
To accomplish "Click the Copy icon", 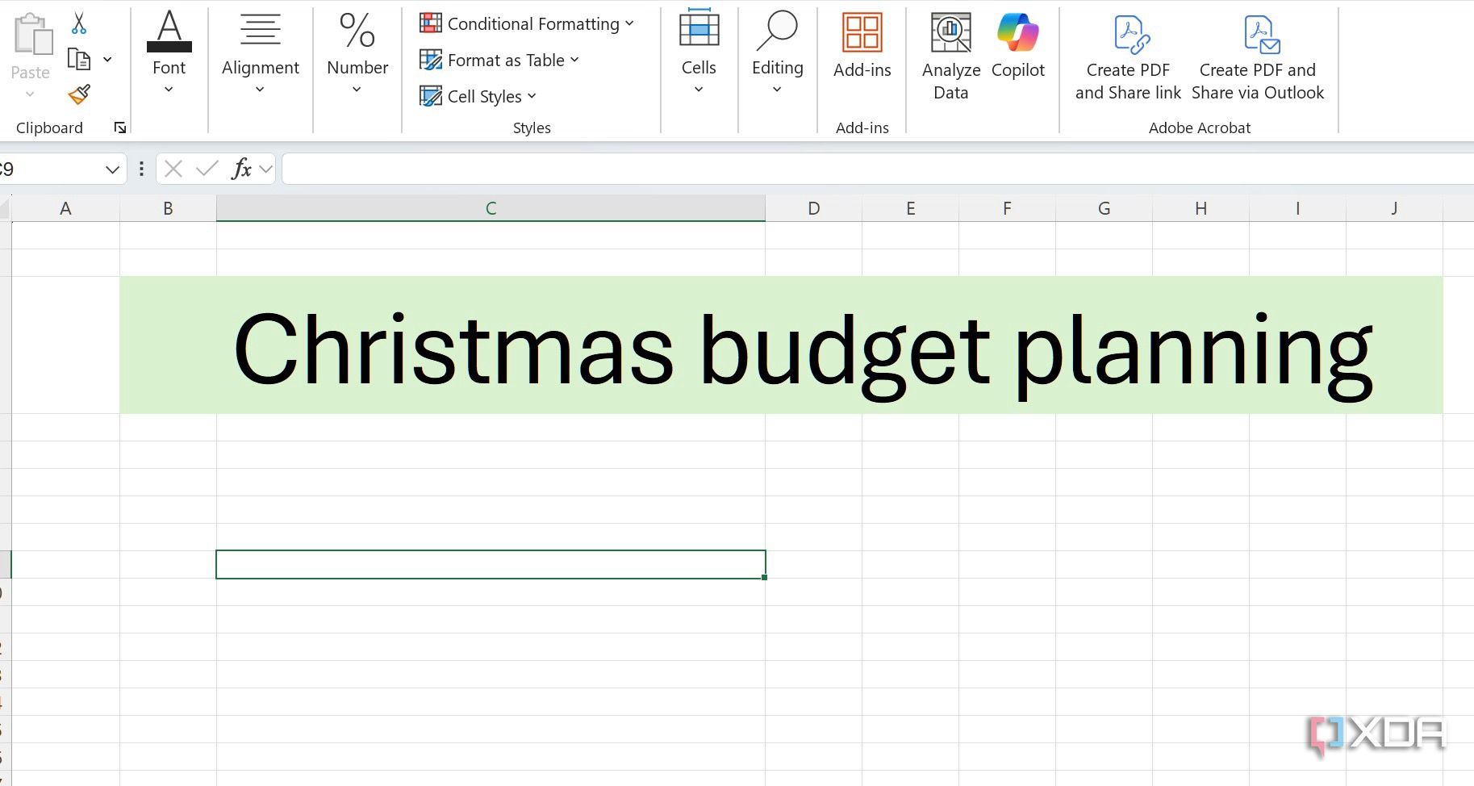I will pyautogui.click(x=78, y=58).
